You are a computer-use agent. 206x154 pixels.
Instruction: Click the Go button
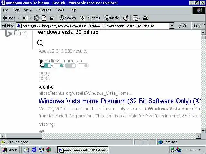(183, 26)
